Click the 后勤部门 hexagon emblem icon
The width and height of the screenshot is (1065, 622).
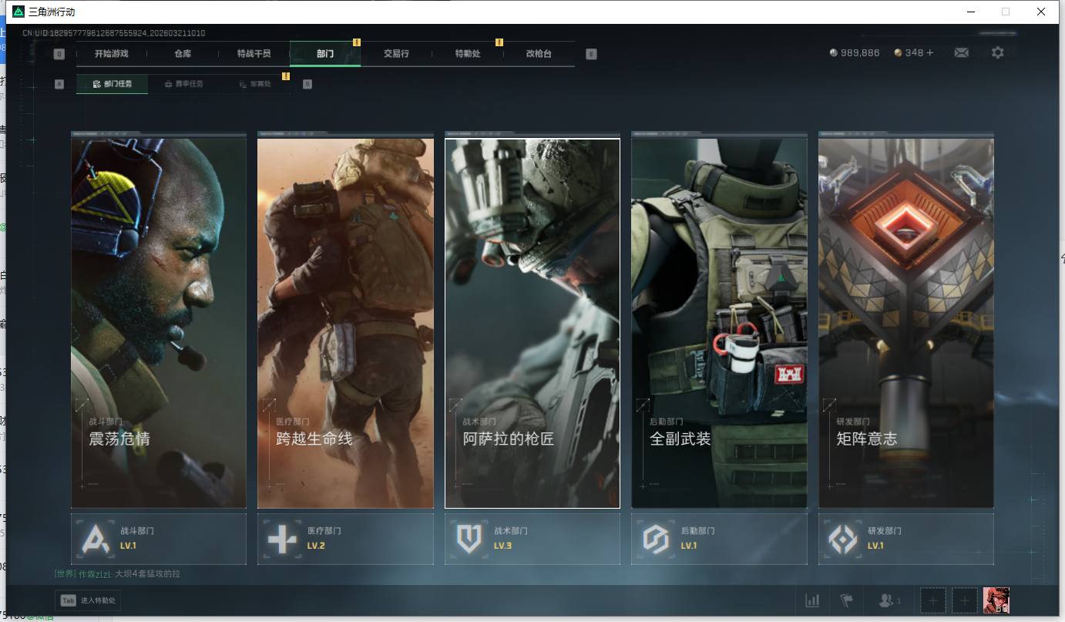coord(656,539)
